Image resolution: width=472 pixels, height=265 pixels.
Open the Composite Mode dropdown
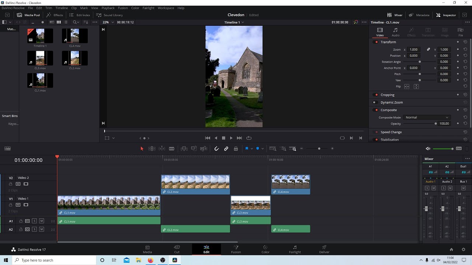pyautogui.click(x=427, y=117)
